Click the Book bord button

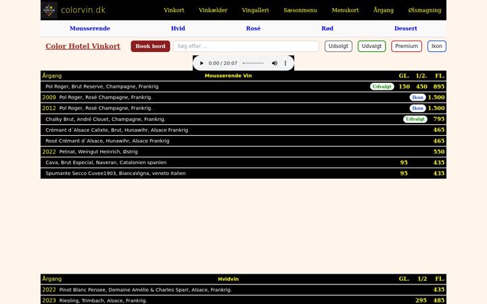tap(150, 46)
